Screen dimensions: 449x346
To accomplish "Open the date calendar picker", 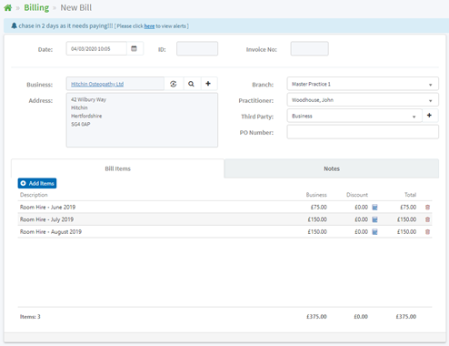I will (x=134, y=48).
